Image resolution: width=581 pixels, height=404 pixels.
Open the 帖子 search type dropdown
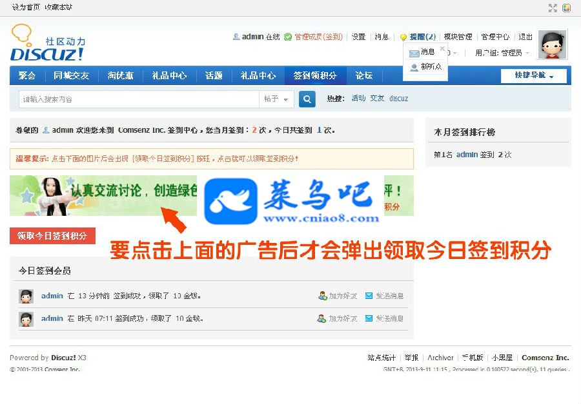[x=276, y=99]
